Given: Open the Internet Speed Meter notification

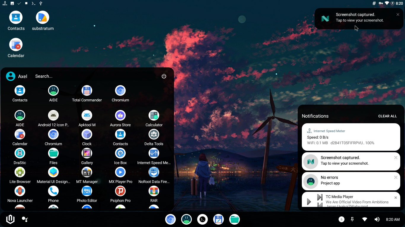Looking at the screenshot, I should pyautogui.click(x=351, y=137).
